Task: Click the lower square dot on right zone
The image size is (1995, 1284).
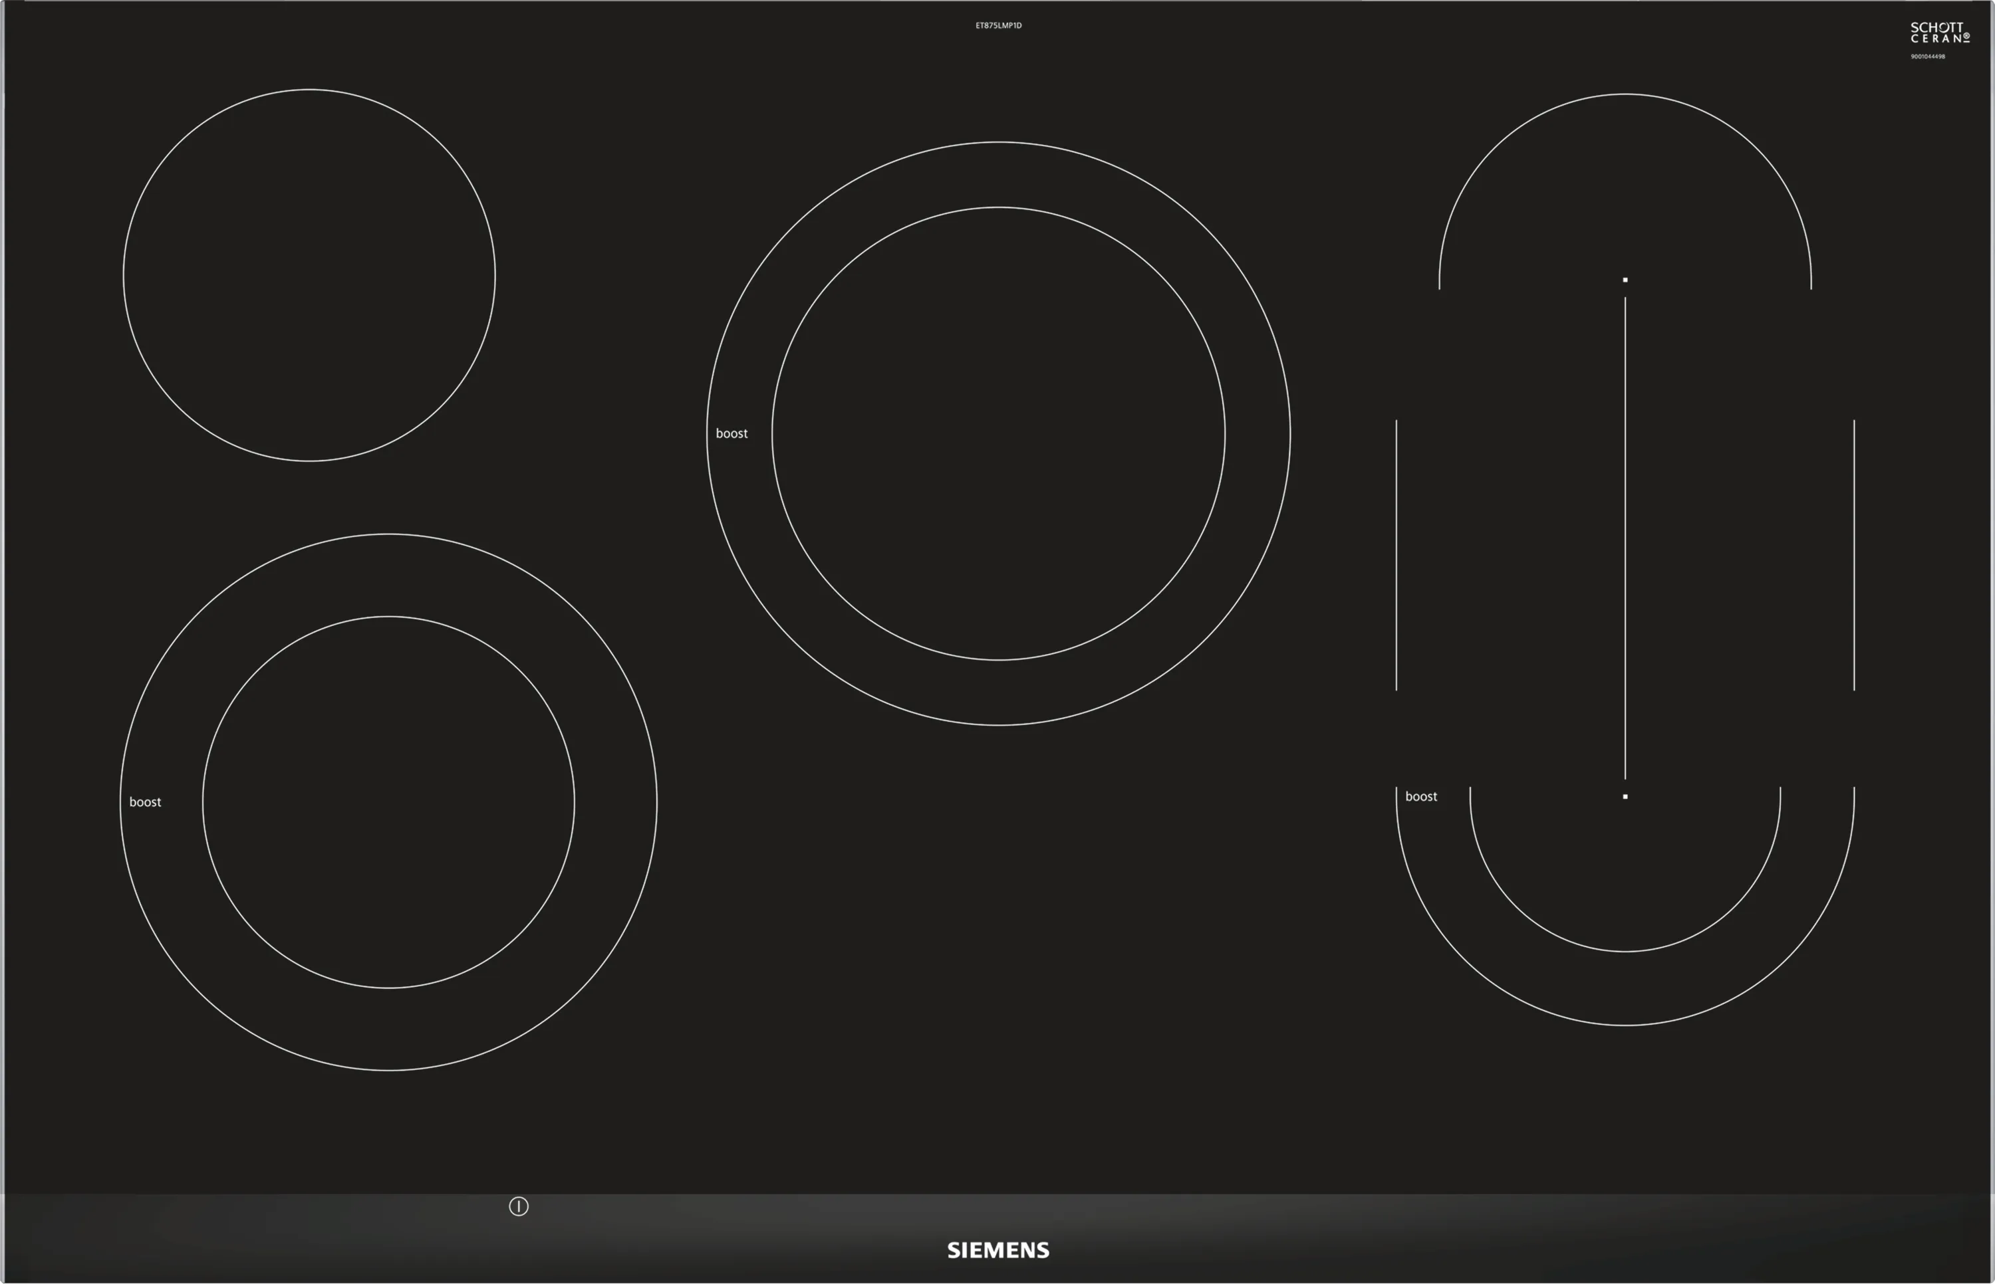Action: pyautogui.click(x=1625, y=797)
